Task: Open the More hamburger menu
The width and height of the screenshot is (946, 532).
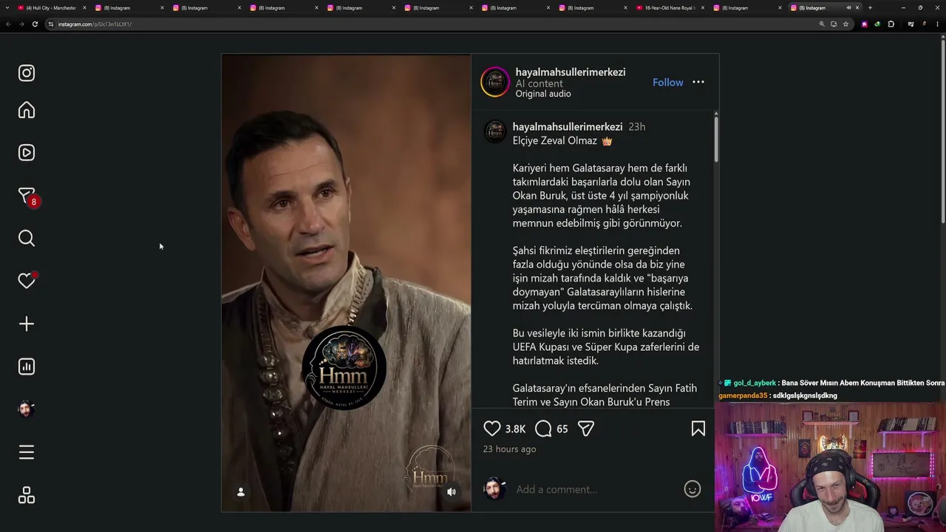Action: click(27, 452)
